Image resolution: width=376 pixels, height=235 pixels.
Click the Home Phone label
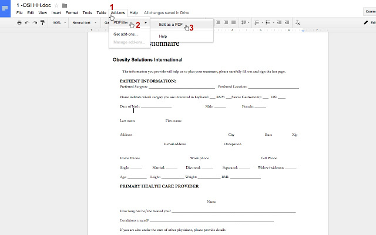coord(130,158)
